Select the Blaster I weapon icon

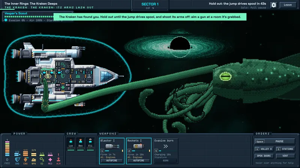(112, 146)
